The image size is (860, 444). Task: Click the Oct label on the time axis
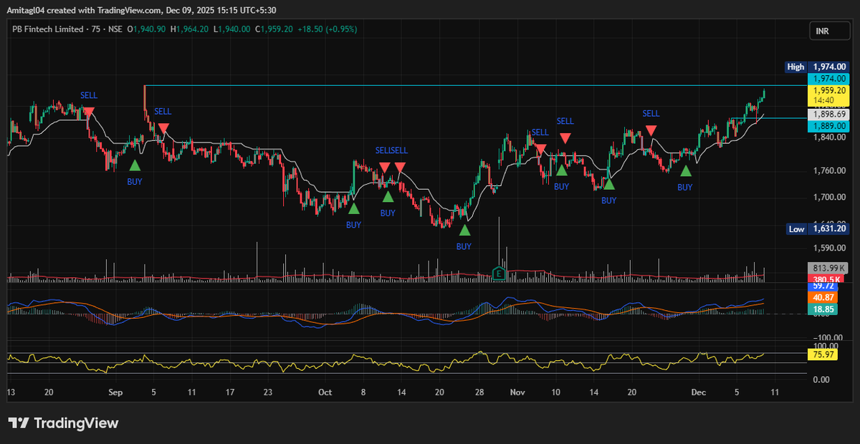pyautogui.click(x=325, y=392)
